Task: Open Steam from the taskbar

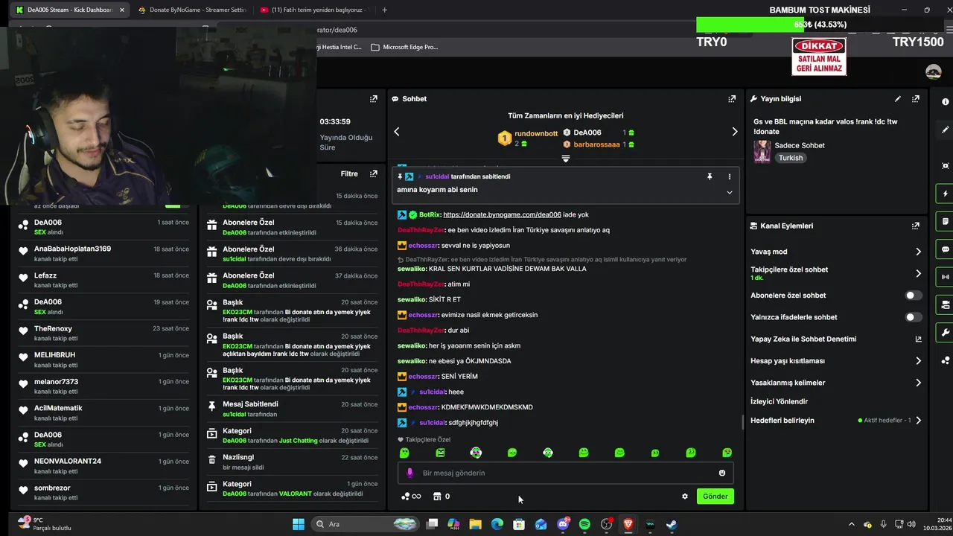Action: coord(671,524)
